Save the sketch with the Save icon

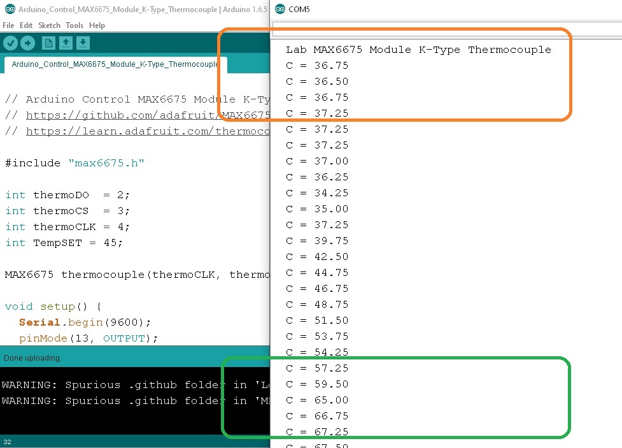[x=83, y=43]
